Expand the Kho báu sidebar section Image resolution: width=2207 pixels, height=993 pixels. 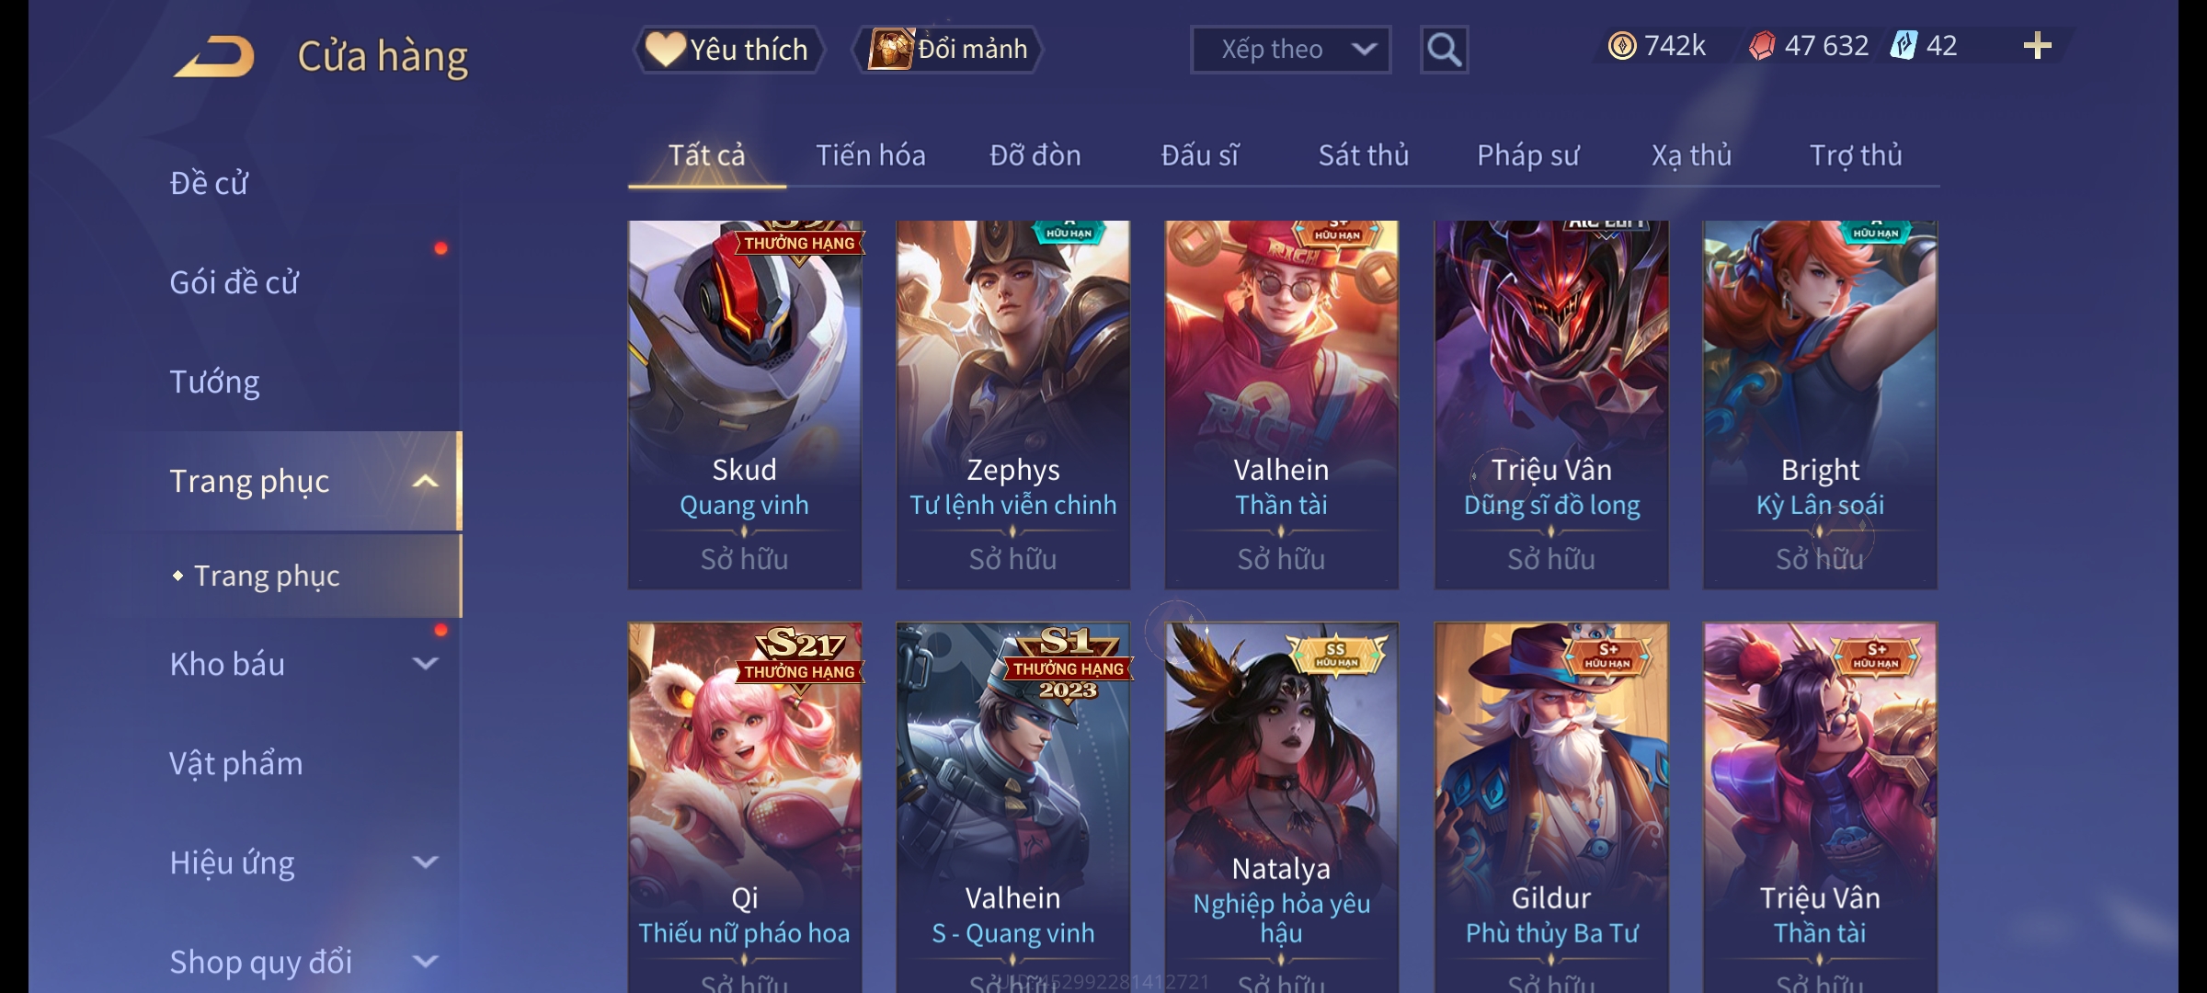[426, 664]
